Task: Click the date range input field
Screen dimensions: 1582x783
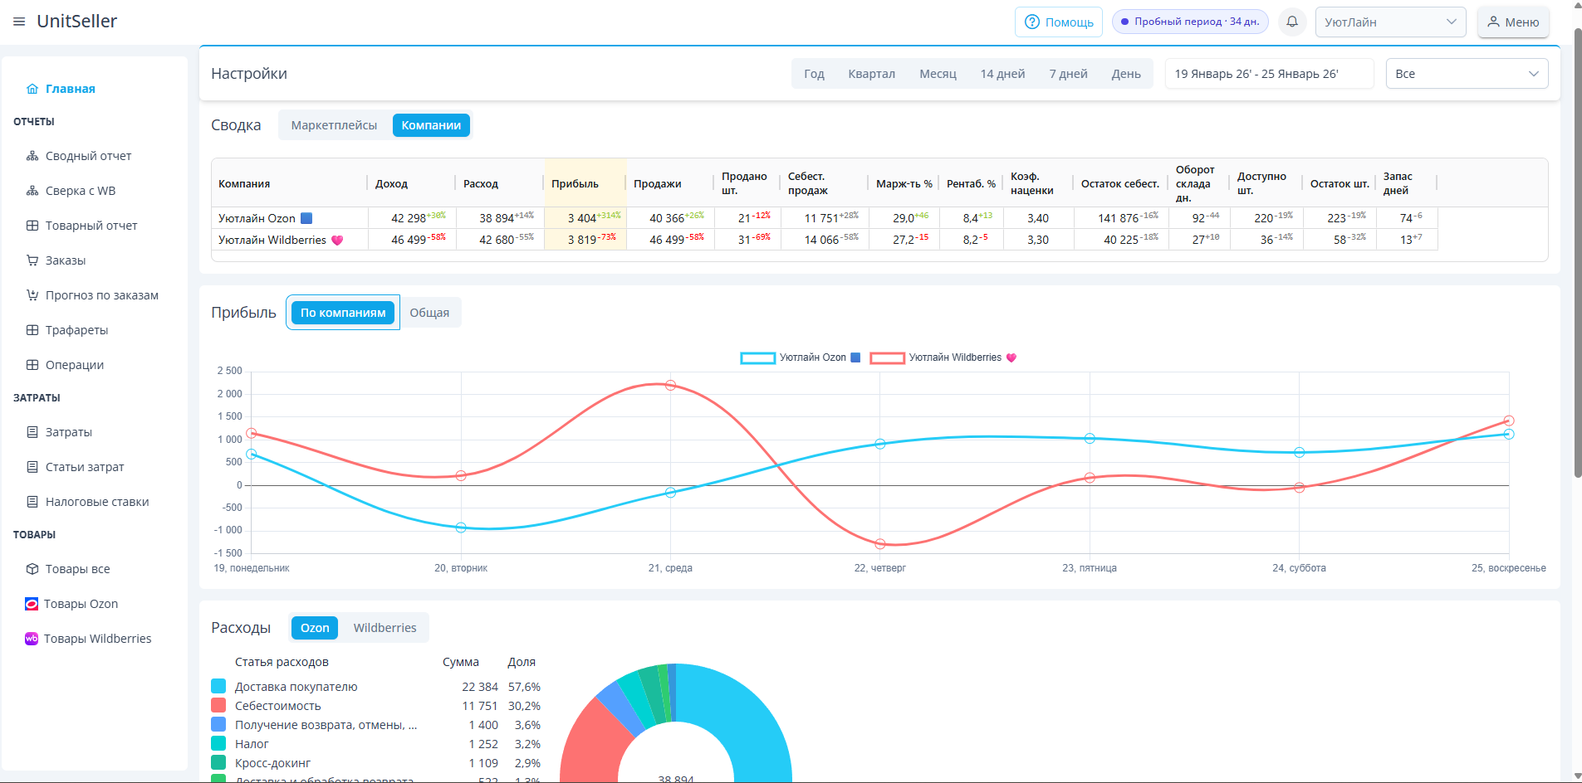Action: coord(1268,74)
